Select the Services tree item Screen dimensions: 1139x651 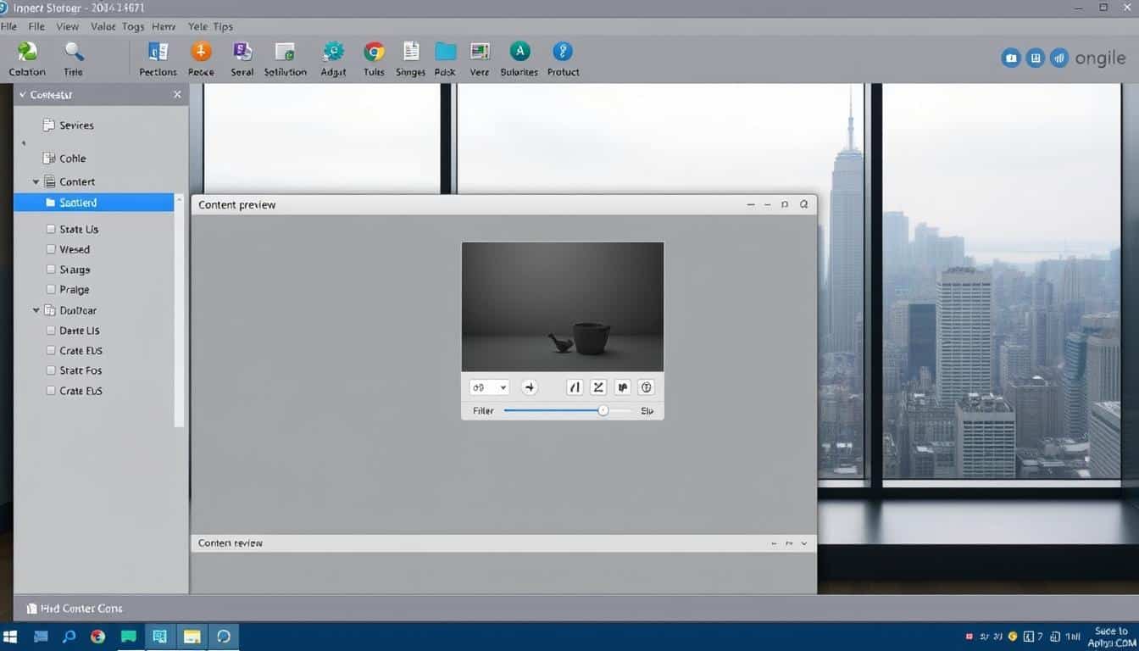pyautogui.click(x=76, y=125)
